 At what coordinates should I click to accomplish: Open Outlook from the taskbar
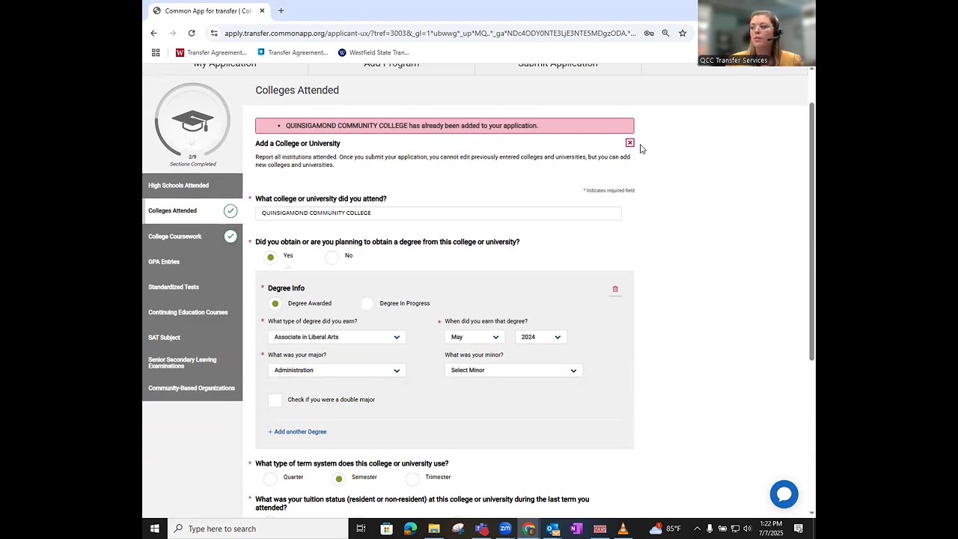click(x=552, y=529)
